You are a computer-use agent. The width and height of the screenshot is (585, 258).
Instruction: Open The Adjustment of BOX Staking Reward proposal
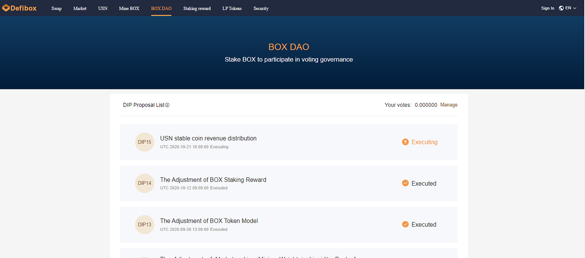click(213, 180)
